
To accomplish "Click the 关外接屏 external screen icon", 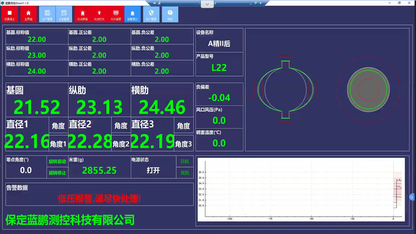I will tap(116, 14).
